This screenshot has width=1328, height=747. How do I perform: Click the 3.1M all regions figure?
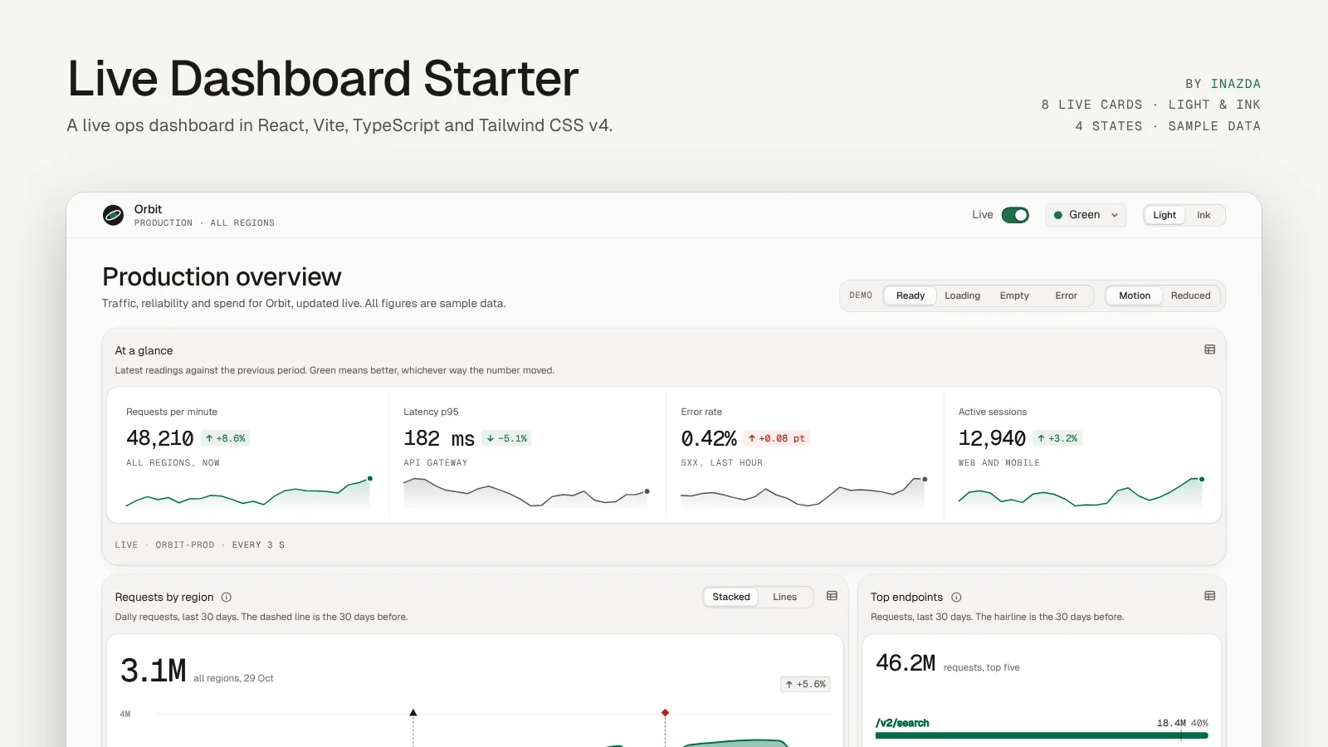(153, 671)
